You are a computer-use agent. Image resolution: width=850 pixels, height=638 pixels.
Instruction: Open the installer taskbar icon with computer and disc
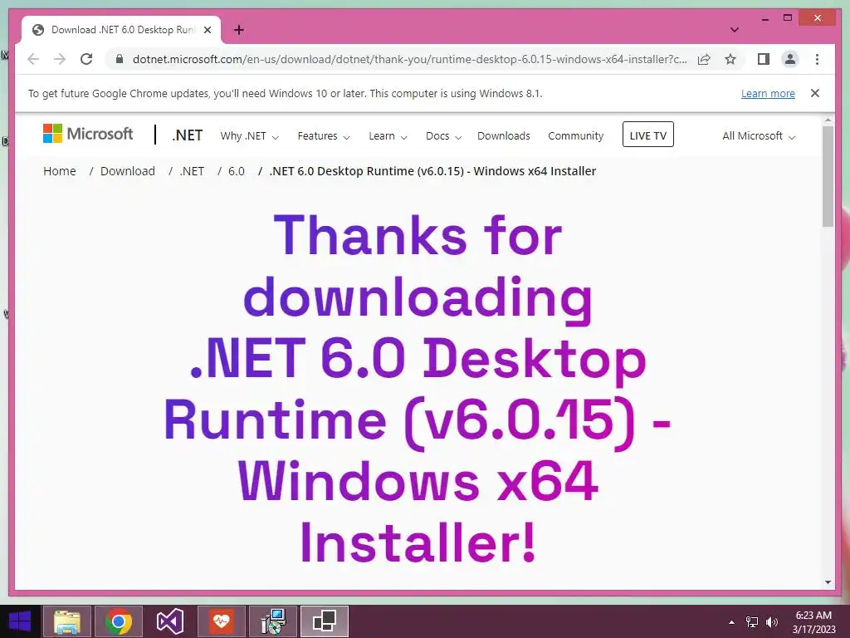pos(272,621)
